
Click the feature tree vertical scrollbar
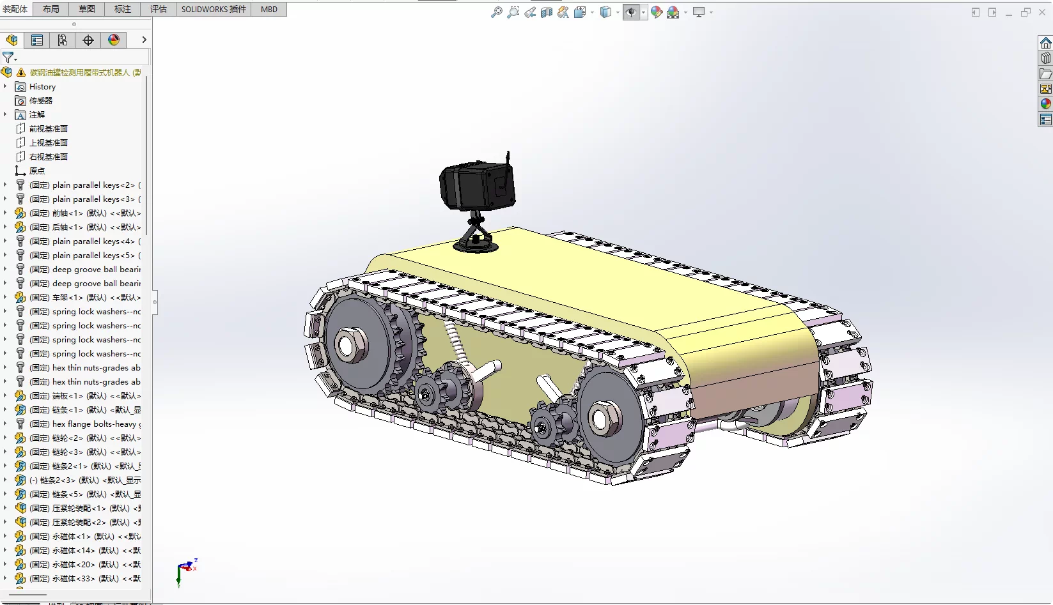pos(146,155)
